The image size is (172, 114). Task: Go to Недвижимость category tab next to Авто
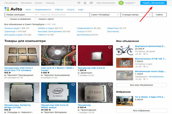click(43, 9)
